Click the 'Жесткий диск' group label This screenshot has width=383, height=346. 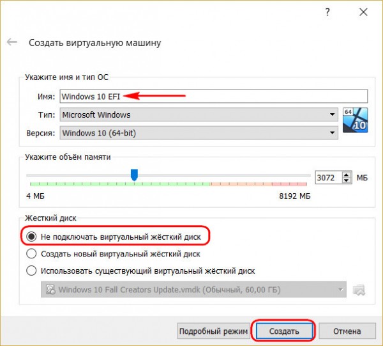[50, 218]
